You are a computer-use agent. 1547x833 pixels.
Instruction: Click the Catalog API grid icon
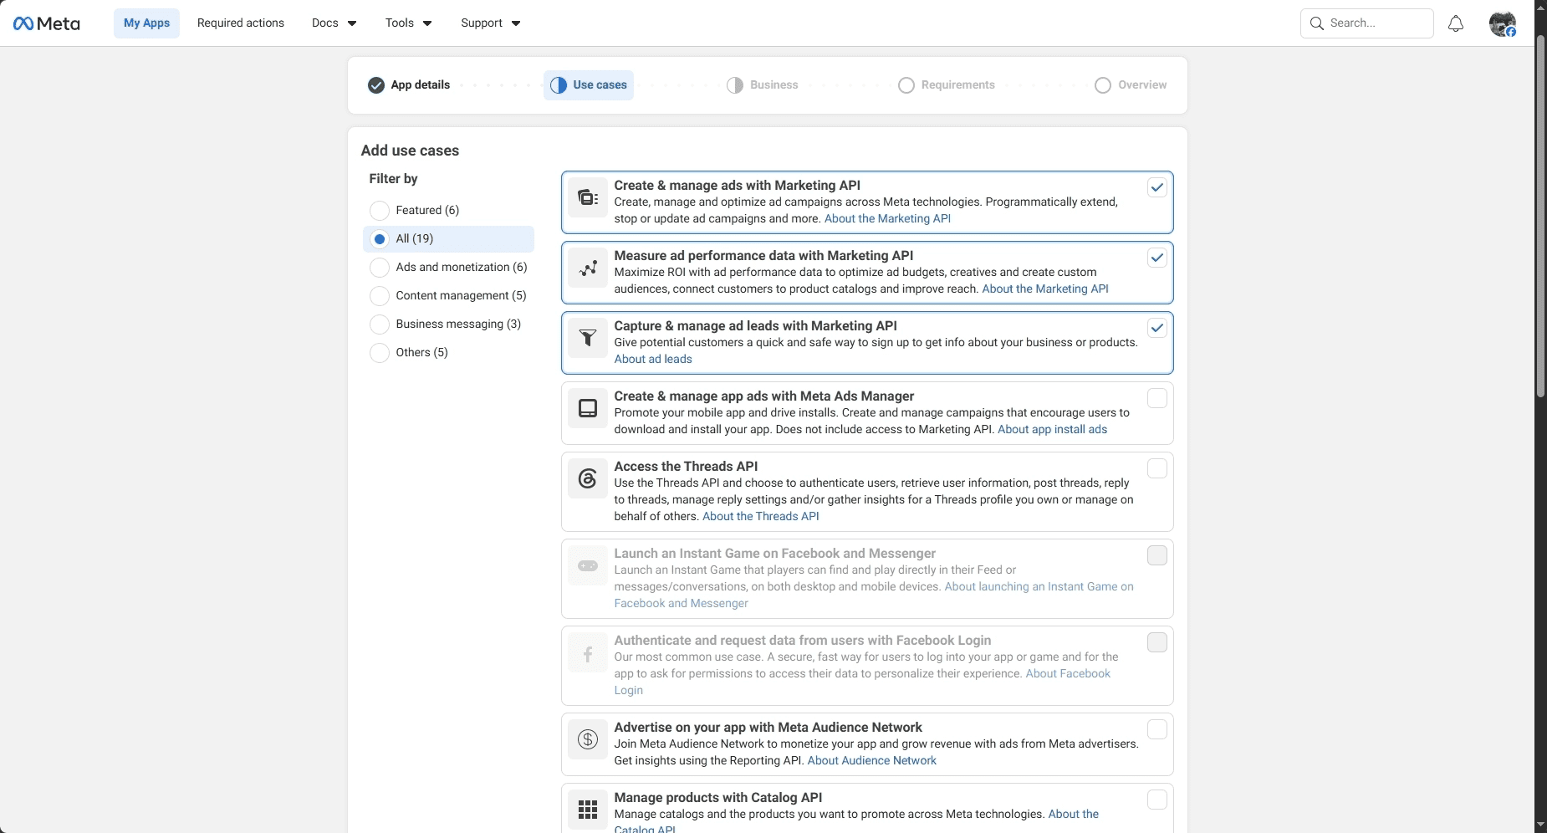(x=588, y=810)
